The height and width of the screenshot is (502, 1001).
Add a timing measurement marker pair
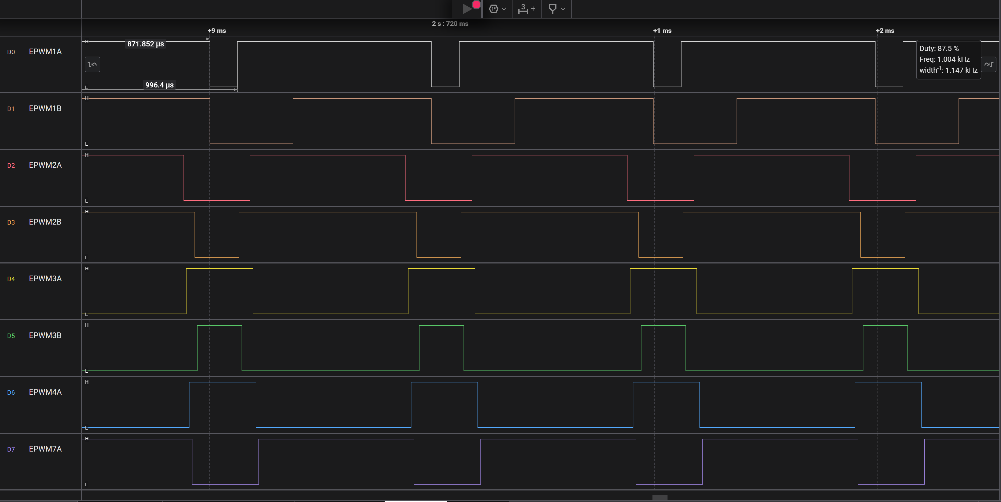(x=523, y=9)
